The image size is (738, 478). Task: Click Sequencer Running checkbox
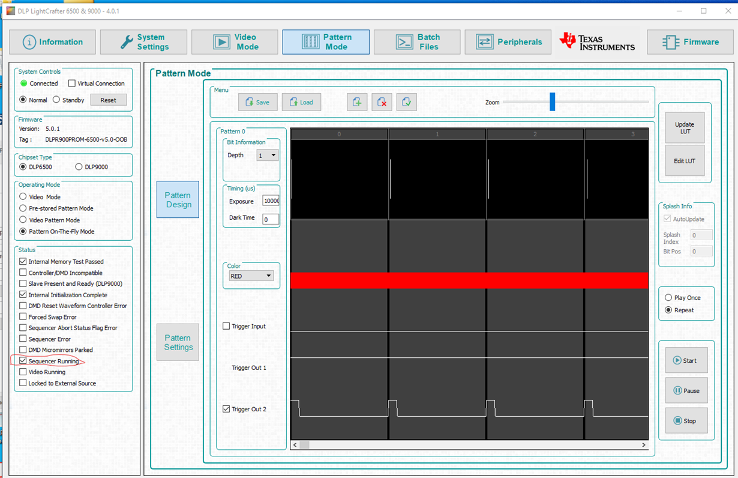[23, 361]
